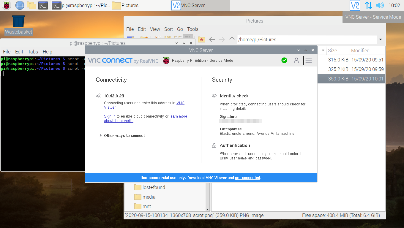Select the 10.42.0.29 IP address text
The height and width of the screenshot is (228, 404).
114,96
